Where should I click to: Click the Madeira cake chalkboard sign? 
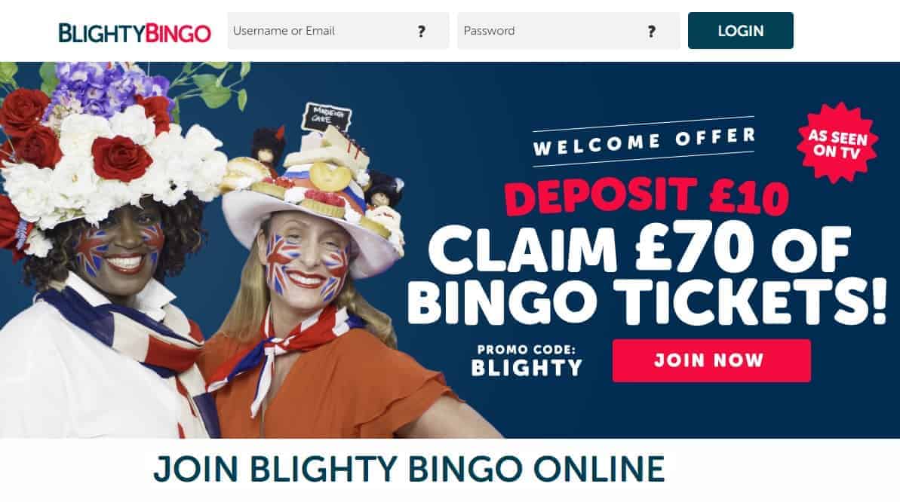(325, 118)
